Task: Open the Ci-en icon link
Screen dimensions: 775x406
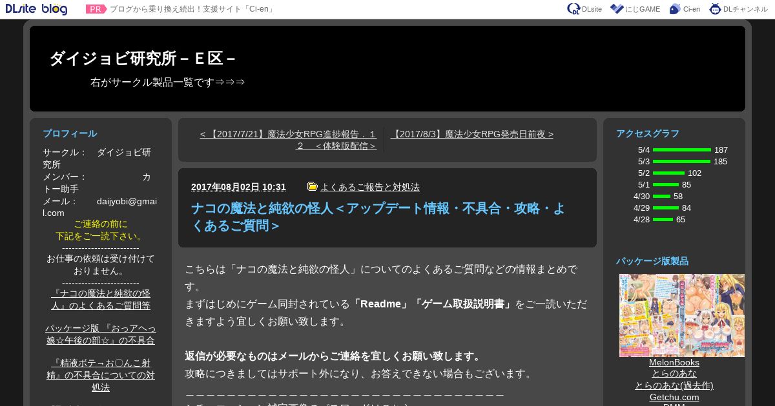Action: click(x=685, y=9)
